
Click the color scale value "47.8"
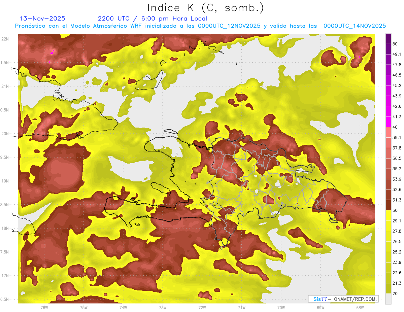(397, 64)
